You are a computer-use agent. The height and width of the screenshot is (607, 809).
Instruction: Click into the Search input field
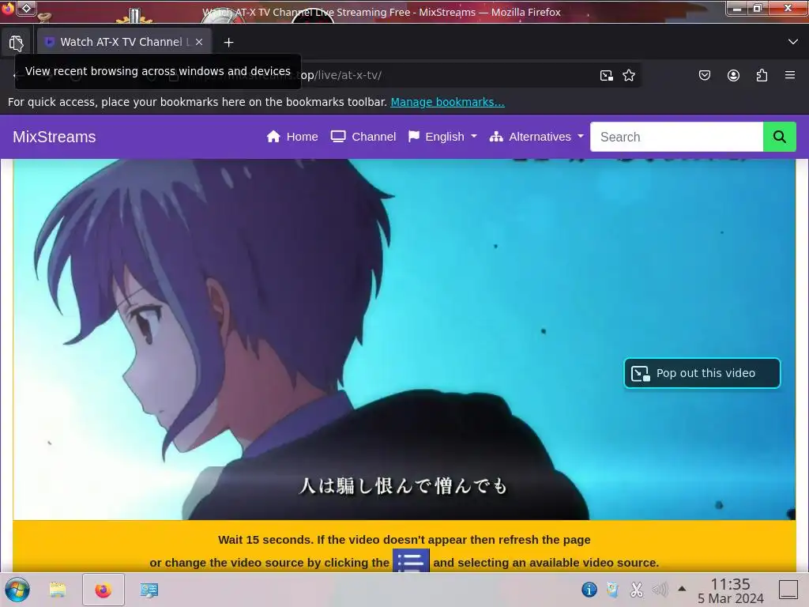click(676, 137)
